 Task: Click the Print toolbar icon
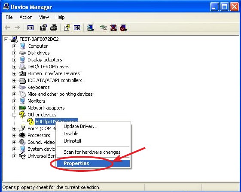[54, 28]
